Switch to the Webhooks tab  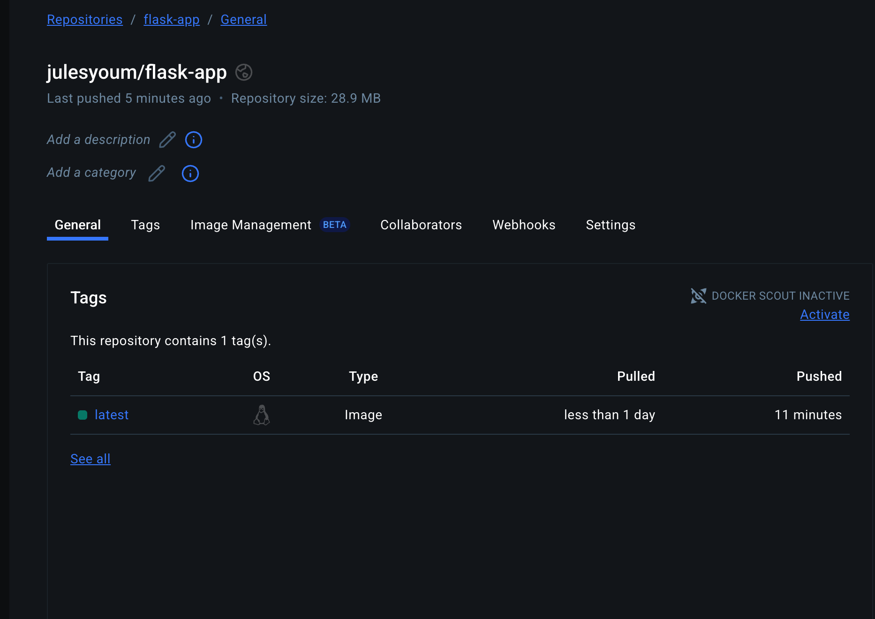click(523, 225)
